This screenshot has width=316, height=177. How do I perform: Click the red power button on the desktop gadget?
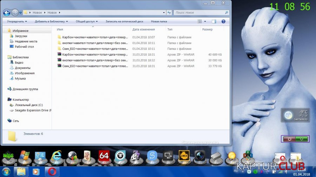coord(289,139)
